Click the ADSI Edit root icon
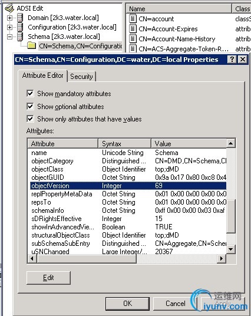The height and width of the screenshot is (316, 251). pyautogui.click(x=9, y=8)
